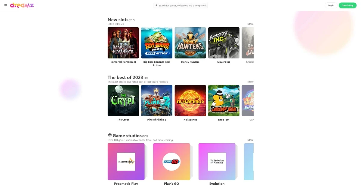This screenshot has height=185, width=361.
Task: Open the Big Bass Bonanza Reel Action thumbnail
Action: coord(157,43)
